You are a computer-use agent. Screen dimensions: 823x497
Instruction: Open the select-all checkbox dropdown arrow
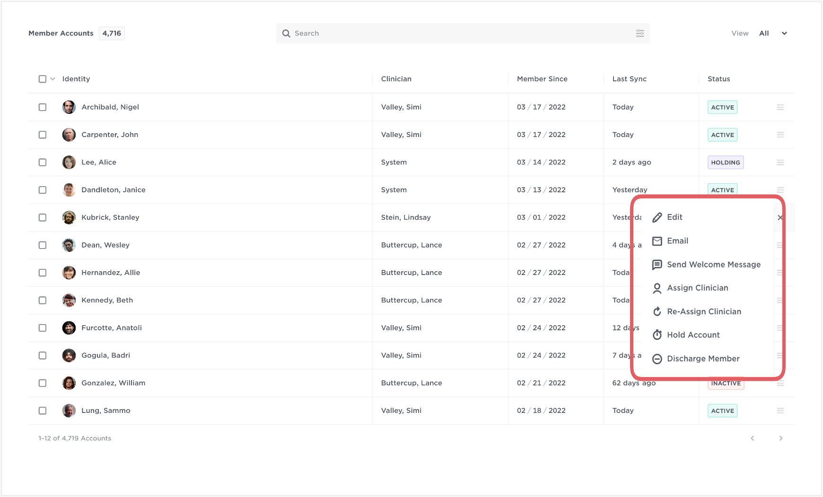pyautogui.click(x=53, y=79)
